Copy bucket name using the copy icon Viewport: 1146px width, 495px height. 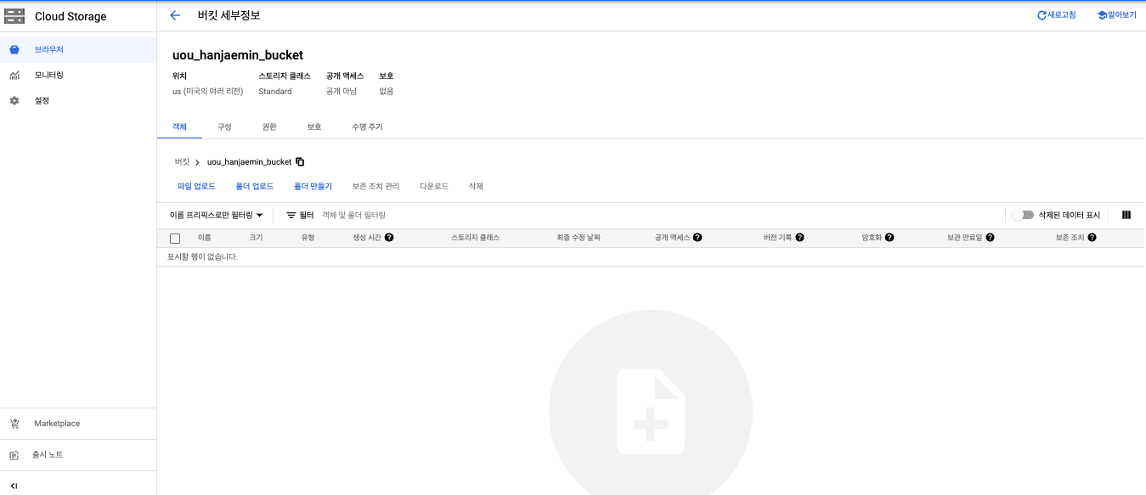(300, 161)
